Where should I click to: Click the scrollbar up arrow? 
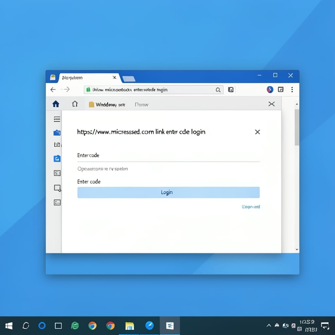[297, 104]
